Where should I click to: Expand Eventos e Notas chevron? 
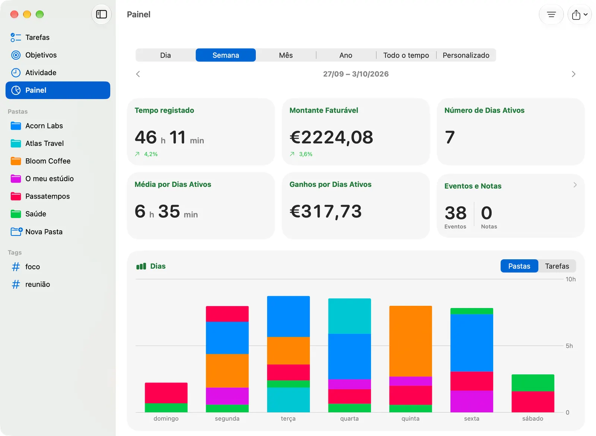[x=575, y=185]
